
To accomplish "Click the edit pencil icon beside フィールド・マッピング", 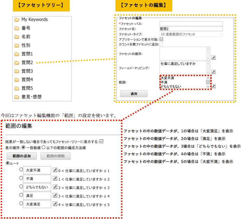I will click(213, 72).
